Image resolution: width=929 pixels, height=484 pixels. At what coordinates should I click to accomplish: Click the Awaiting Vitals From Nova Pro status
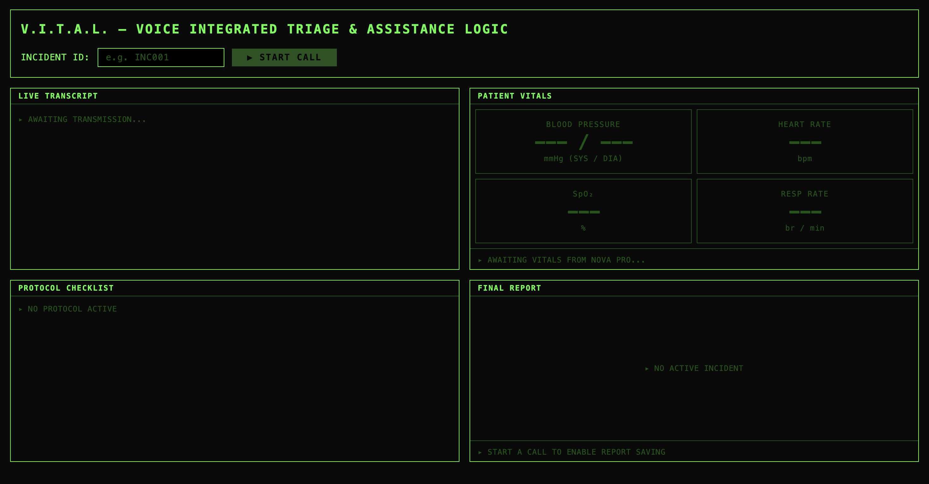566,260
